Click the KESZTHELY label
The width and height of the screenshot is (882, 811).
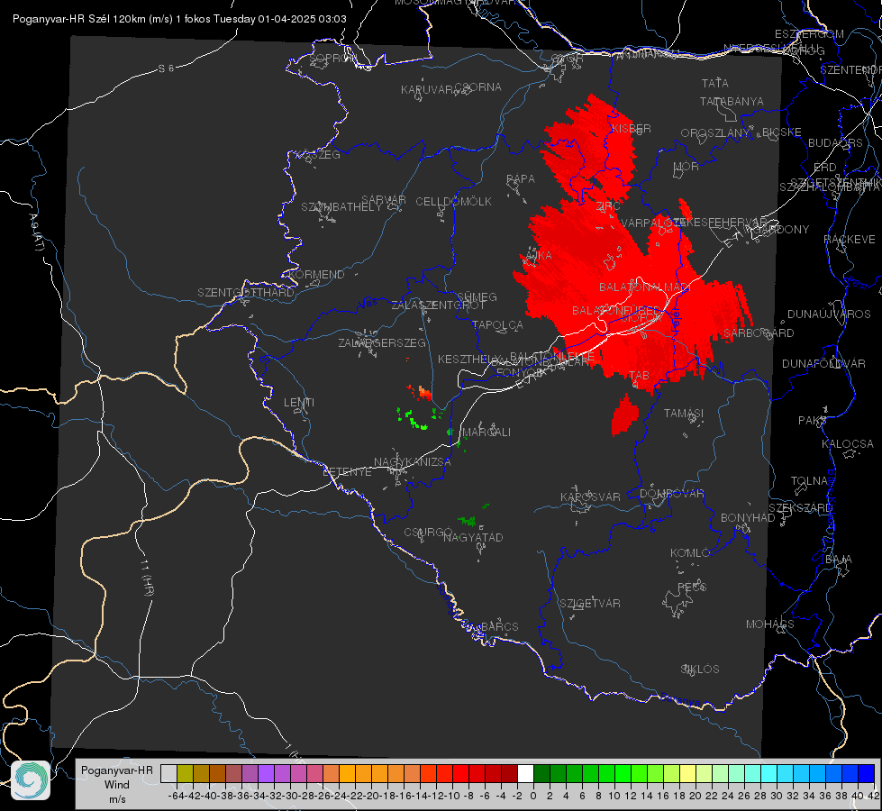click(469, 359)
